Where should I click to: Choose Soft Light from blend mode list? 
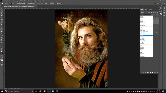tap(142, 37)
